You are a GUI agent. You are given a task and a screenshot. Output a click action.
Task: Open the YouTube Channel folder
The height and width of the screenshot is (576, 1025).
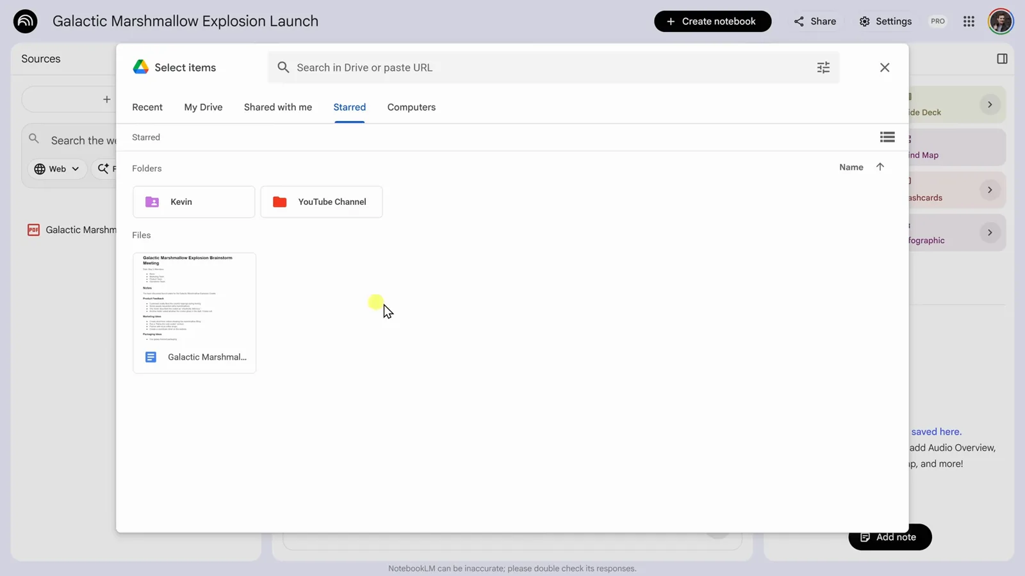click(322, 202)
